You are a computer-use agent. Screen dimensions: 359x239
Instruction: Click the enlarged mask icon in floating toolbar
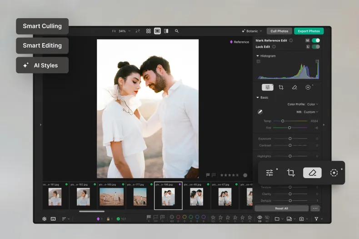click(x=334, y=173)
